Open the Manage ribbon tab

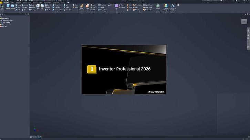pos(35,2)
